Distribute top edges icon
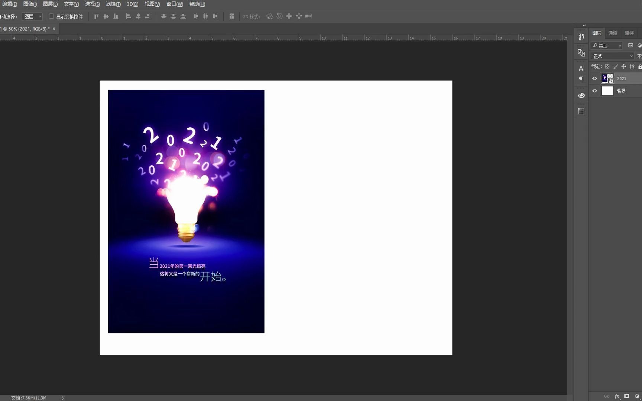Viewport: 642px width, 401px height. (x=163, y=16)
